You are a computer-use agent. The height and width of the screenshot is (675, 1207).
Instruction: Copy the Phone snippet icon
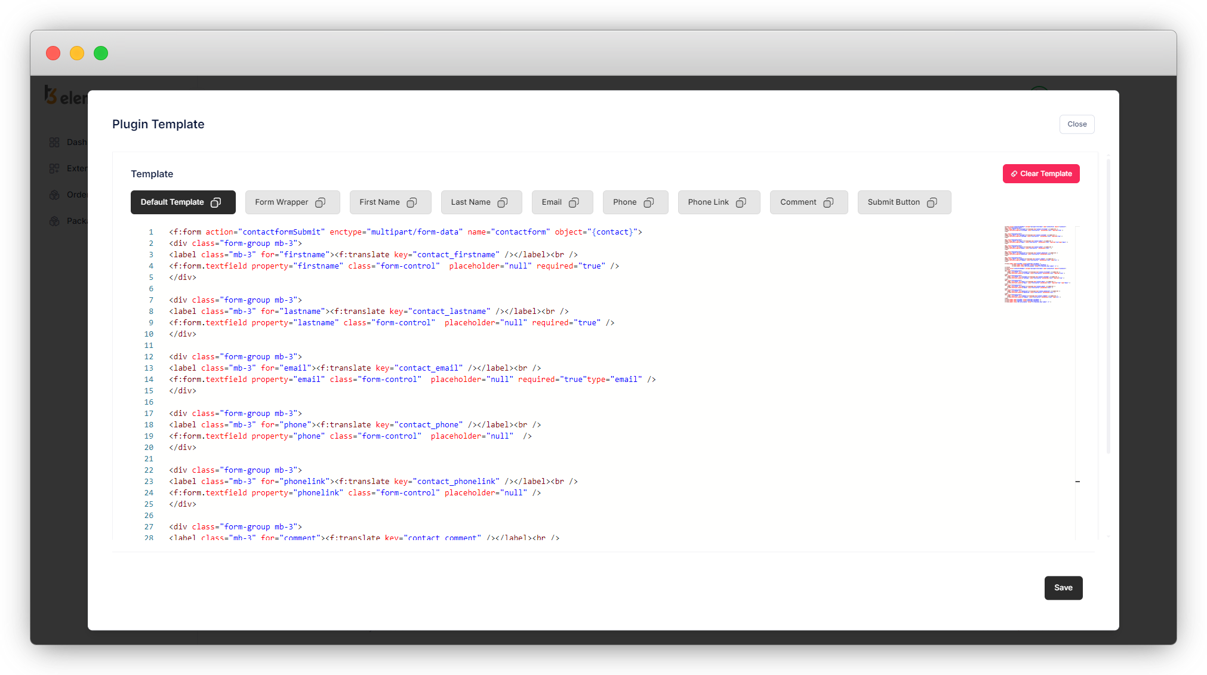(x=649, y=202)
